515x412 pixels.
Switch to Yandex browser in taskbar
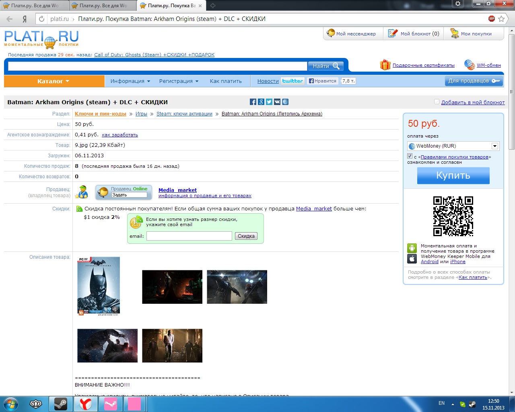(85, 404)
